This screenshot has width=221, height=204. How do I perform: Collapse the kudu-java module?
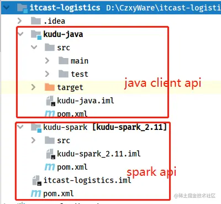click(20, 34)
